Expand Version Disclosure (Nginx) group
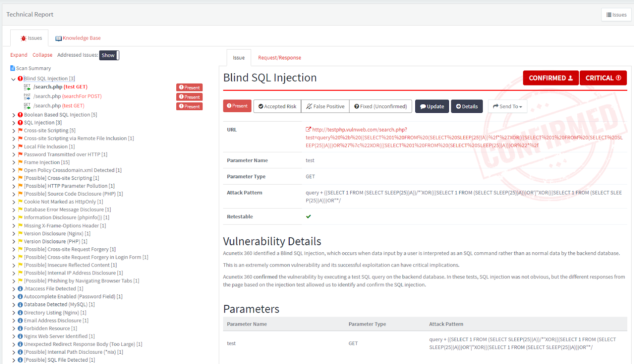This screenshot has height=364, width=634. click(13, 234)
